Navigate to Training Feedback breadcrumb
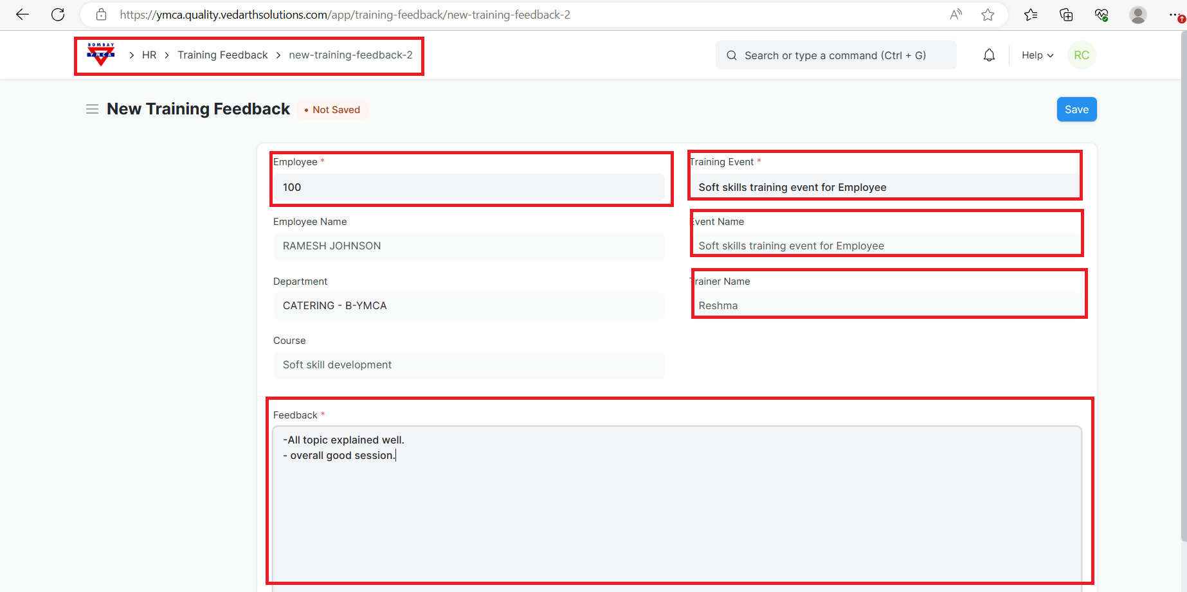The height and width of the screenshot is (592, 1187). coord(222,55)
